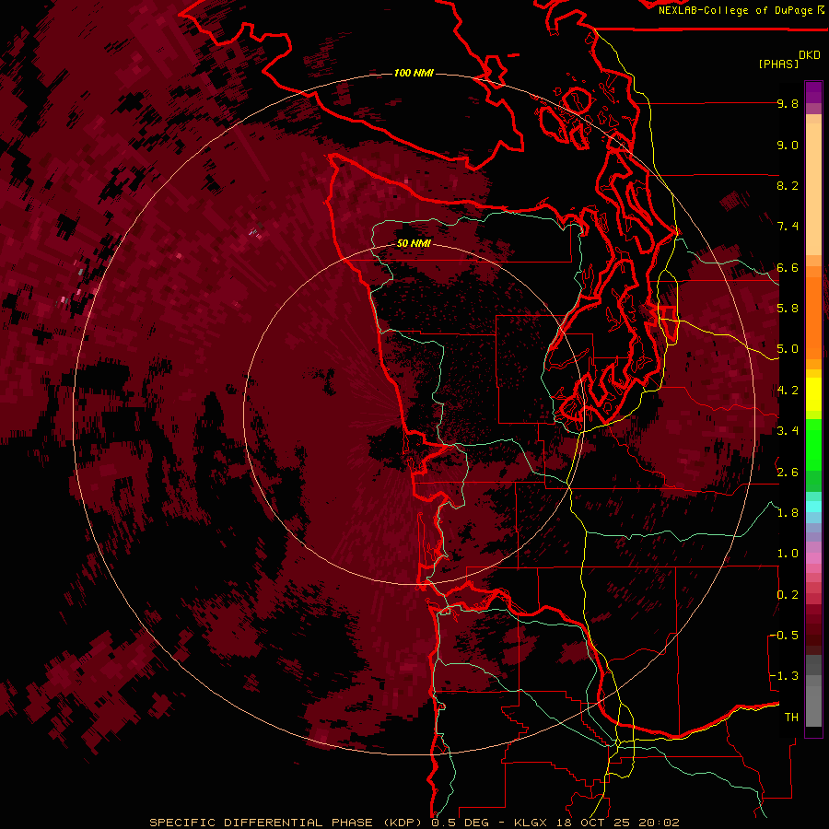The image size is (829, 829).
Task: Click the purple band atop the color bar
Action: pos(813,92)
